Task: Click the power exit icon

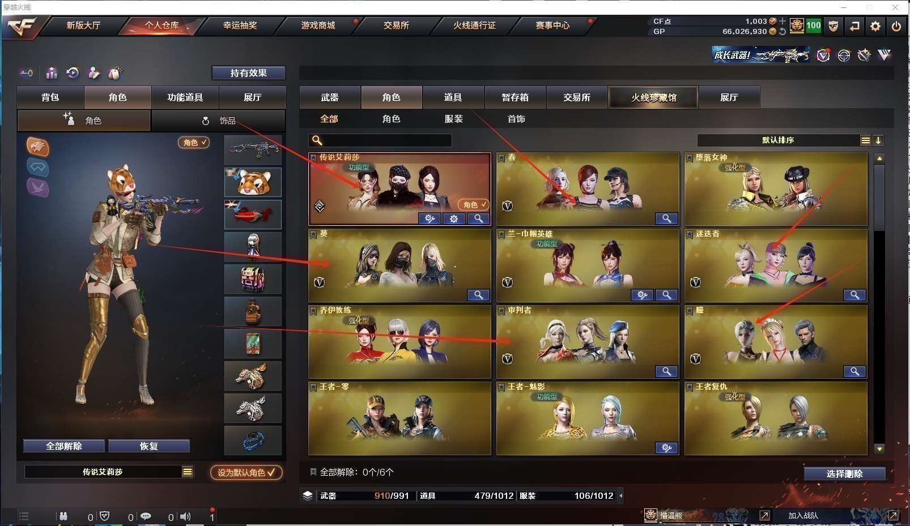Action: [896, 26]
